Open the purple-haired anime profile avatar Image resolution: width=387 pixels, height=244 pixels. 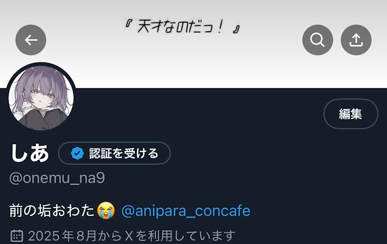tap(41, 97)
